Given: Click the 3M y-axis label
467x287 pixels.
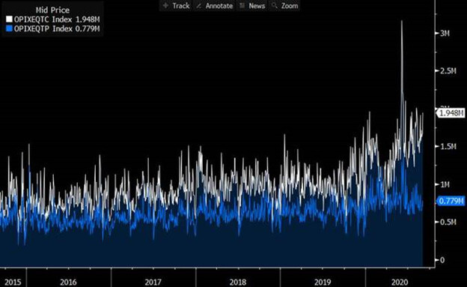Looking at the screenshot, I should tap(445, 34).
